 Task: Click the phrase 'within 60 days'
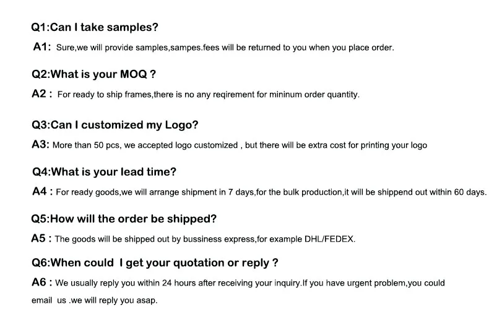458,192
